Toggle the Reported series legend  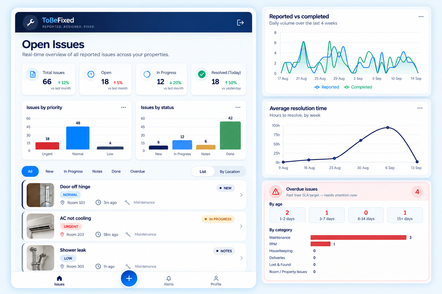[327, 87]
